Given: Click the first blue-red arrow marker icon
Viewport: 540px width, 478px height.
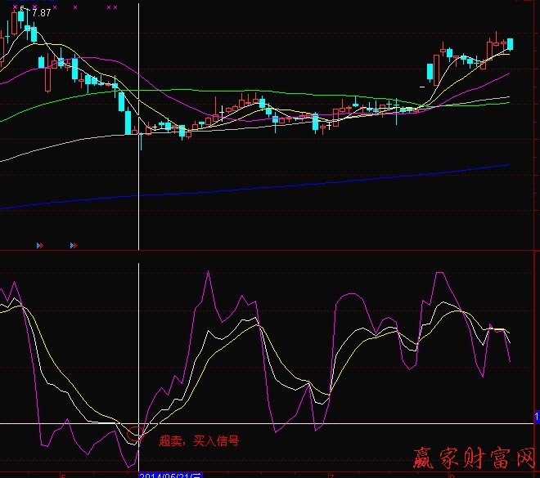Looking at the screenshot, I should tap(39, 244).
